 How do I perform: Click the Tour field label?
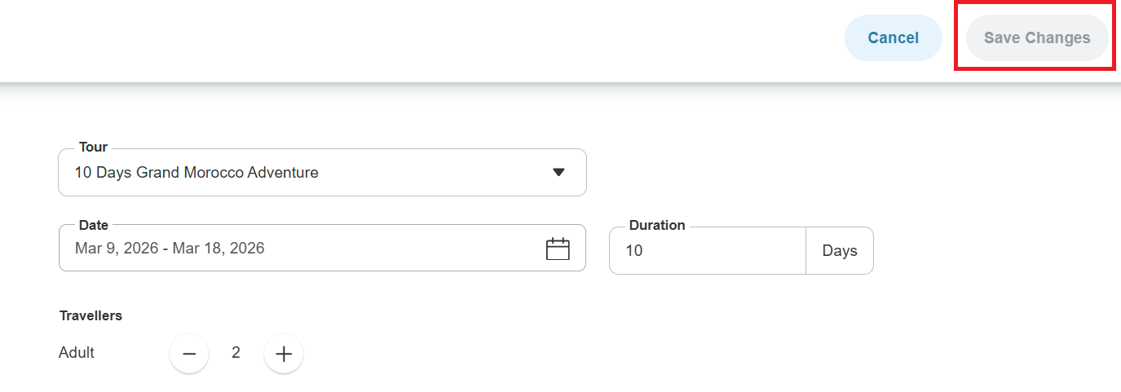click(93, 148)
